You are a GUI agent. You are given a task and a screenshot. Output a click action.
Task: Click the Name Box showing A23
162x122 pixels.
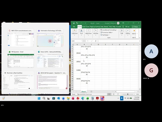[x=77, y=41]
